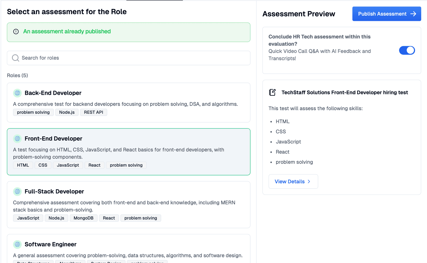
Task: Publish Assessment button click
Action: pyautogui.click(x=387, y=14)
